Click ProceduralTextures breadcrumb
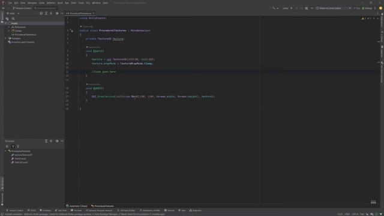The image size is (384, 216). 103,206
